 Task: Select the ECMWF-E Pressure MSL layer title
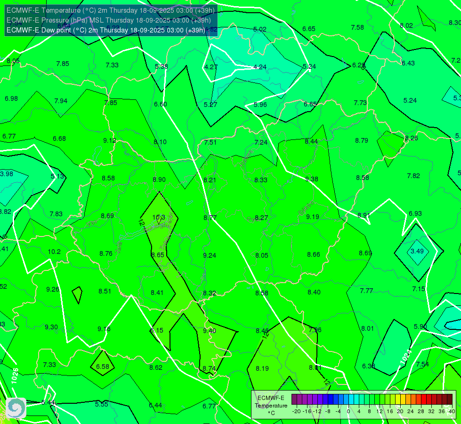tap(109, 20)
